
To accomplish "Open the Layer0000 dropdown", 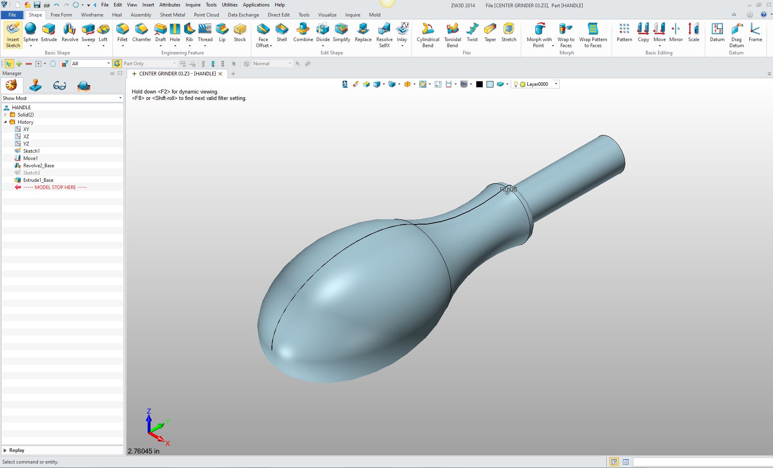I will [556, 84].
